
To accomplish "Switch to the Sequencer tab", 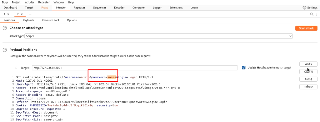I will tap(100, 8).
